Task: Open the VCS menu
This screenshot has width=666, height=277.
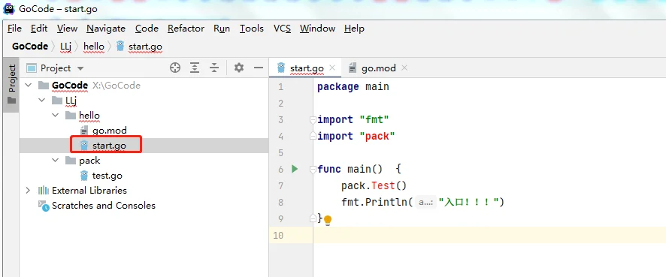Action: 282,29
